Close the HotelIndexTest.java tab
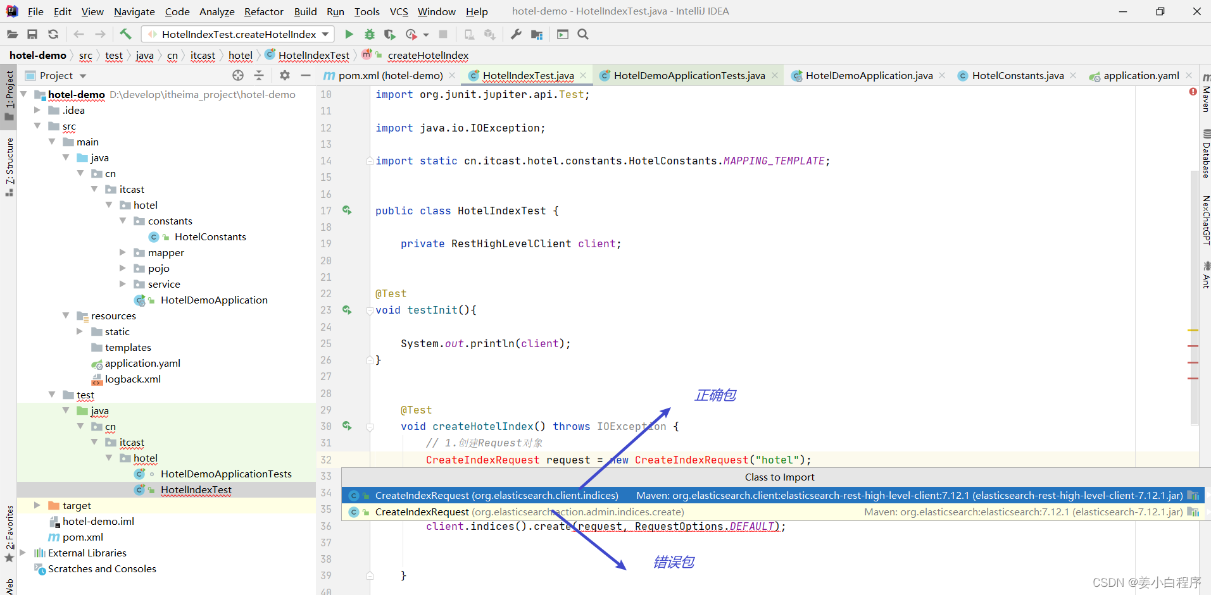 pyautogui.click(x=583, y=75)
